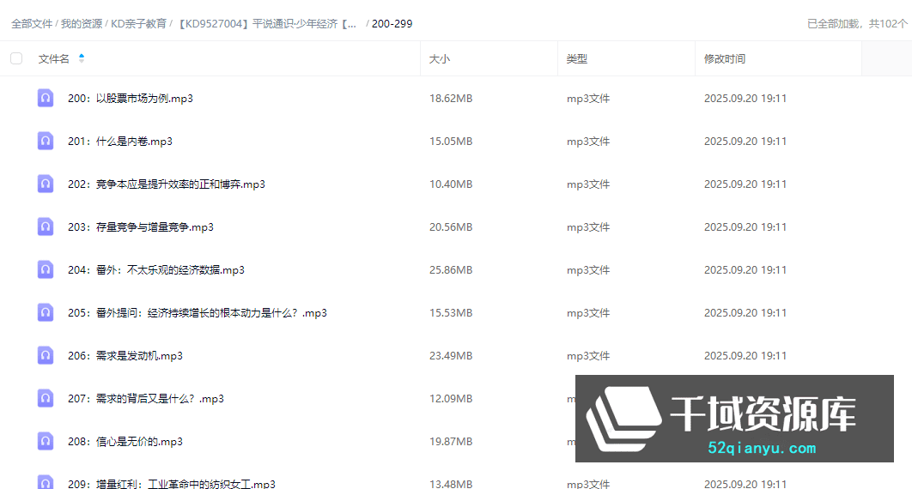912x489 pixels.
Task: Select the headphone icon of file 202
Action: (46, 184)
